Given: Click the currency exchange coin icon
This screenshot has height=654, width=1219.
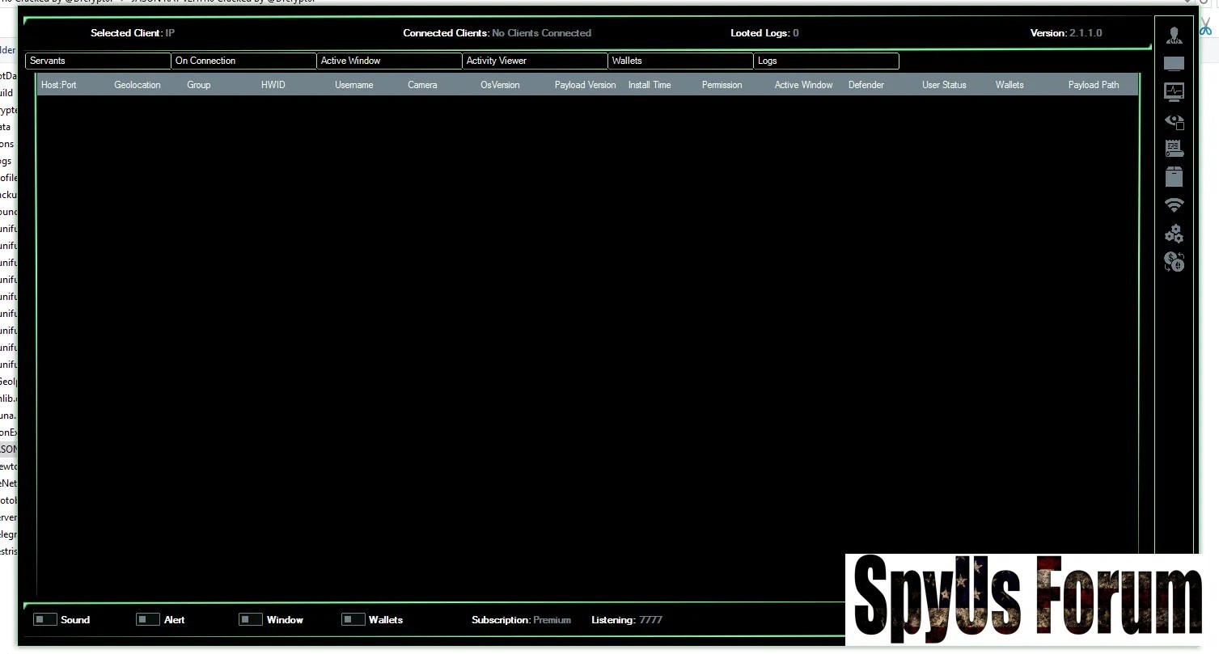Looking at the screenshot, I should (x=1174, y=262).
